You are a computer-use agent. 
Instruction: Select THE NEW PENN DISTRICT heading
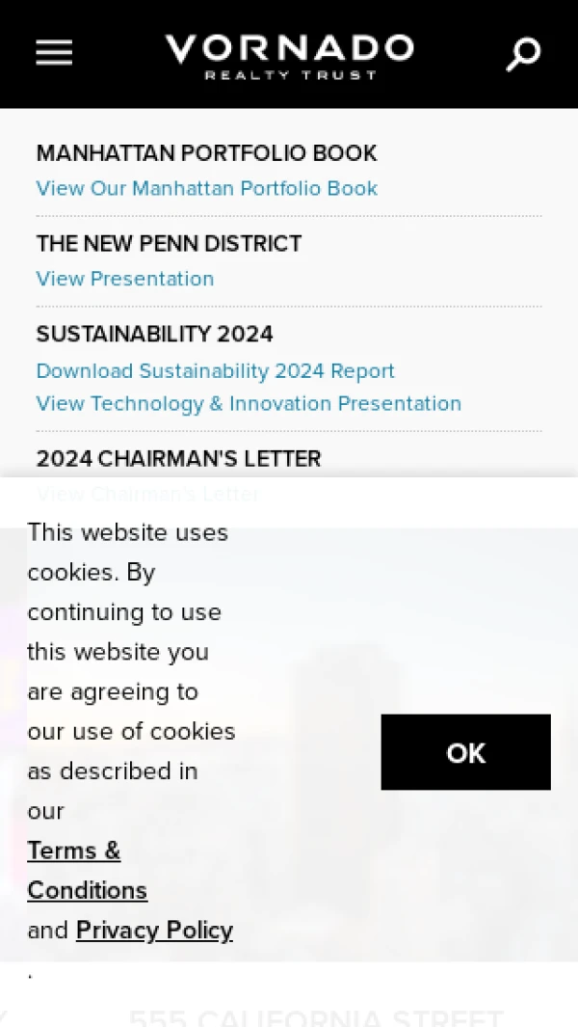[169, 244]
